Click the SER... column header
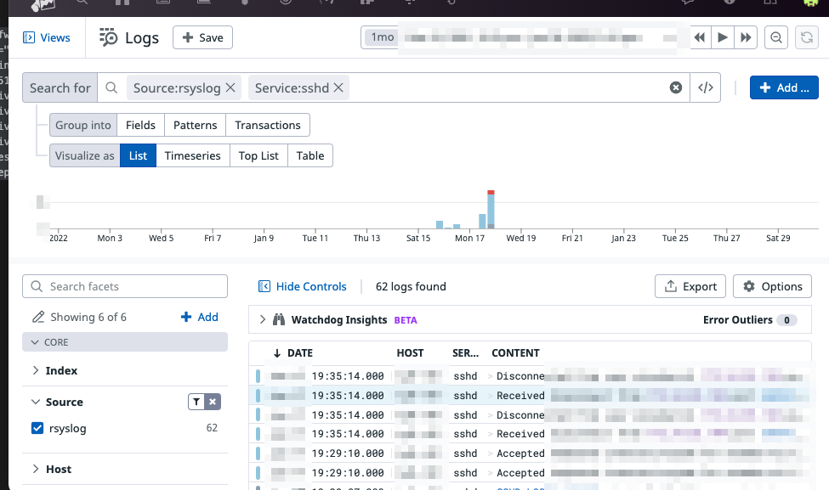The width and height of the screenshot is (829, 490). pyautogui.click(x=465, y=352)
